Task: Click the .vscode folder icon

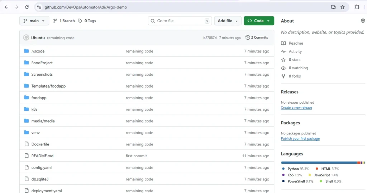Action: (x=26, y=51)
